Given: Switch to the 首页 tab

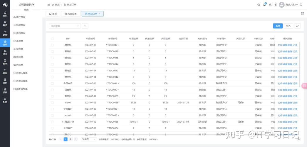Looking at the screenshot, I should click(x=53, y=14).
